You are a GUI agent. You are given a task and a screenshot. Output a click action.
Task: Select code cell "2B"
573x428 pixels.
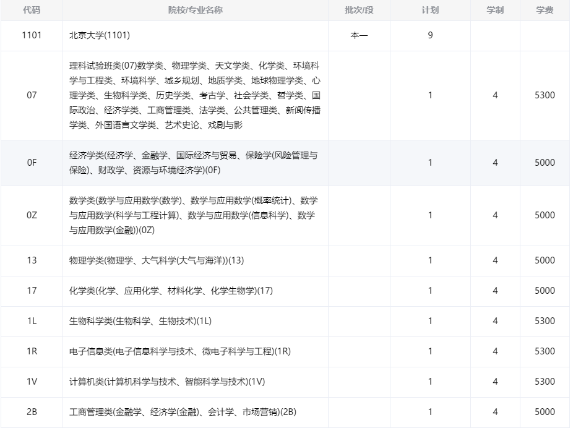(x=32, y=412)
